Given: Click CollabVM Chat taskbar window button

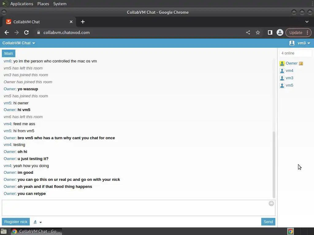Looking at the screenshot, I should pos(36,231).
